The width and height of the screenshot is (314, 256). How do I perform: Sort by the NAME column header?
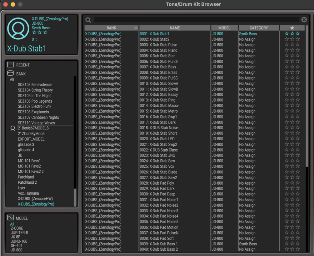pyautogui.click(x=175, y=28)
